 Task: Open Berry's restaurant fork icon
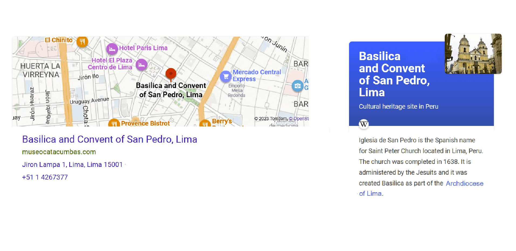click(x=205, y=123)
